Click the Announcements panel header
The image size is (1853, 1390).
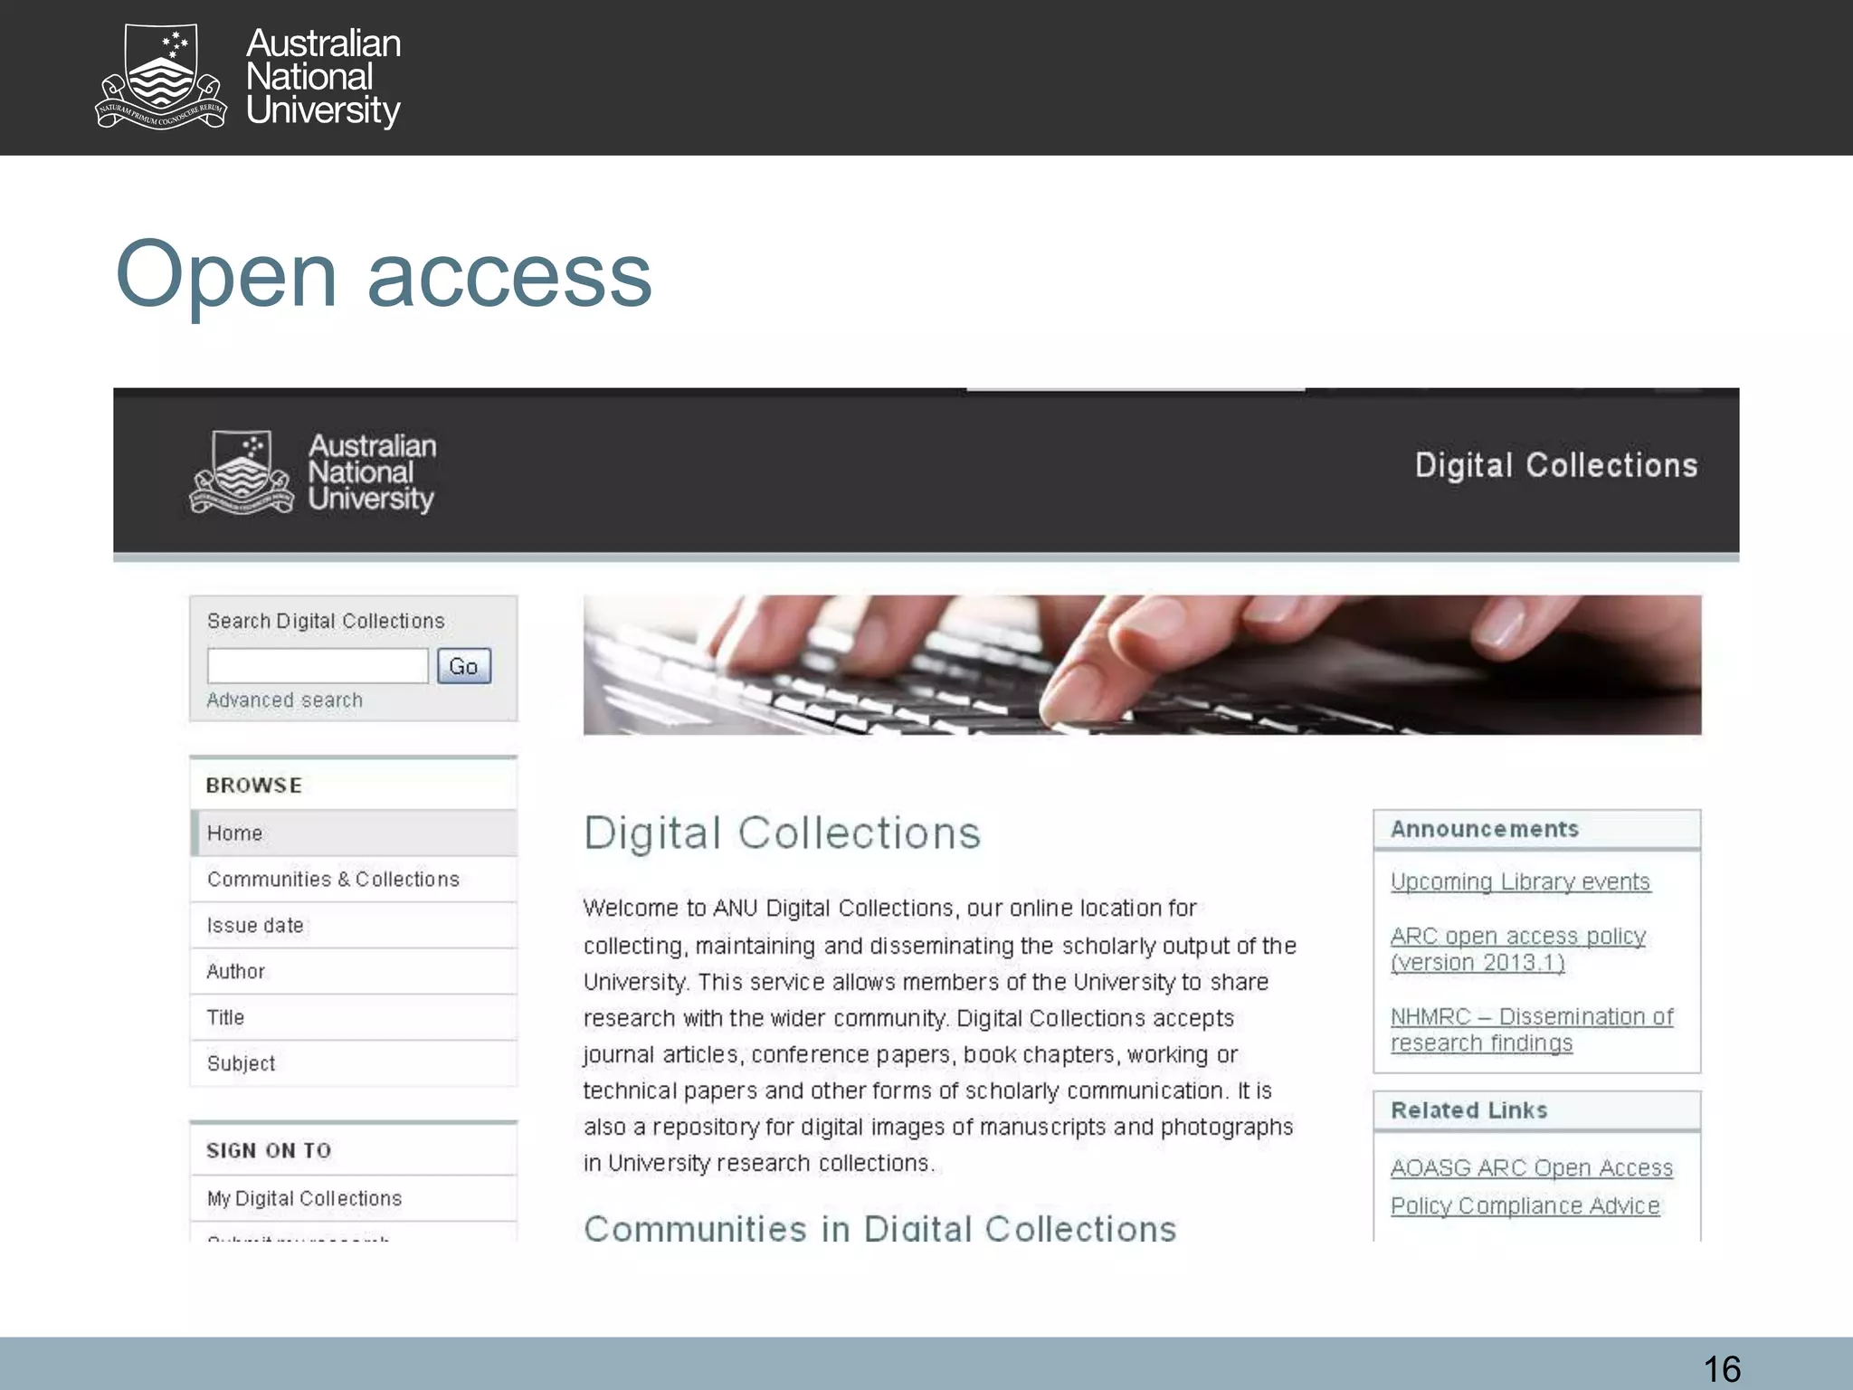click(1536, 830)
